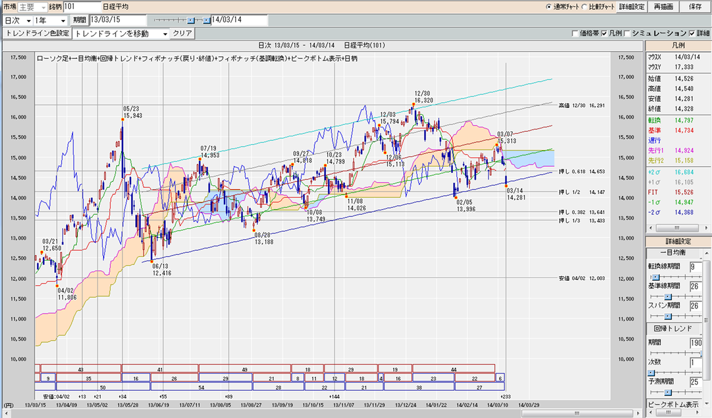Click the end date field 14/03/14
This screenshot has height=418, width=712.
coord(239,20)
